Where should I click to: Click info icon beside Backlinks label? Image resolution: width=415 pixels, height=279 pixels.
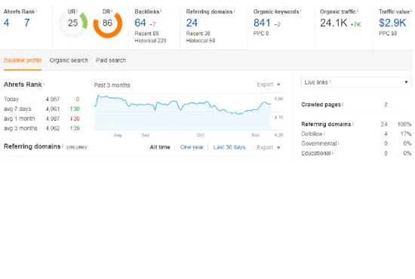point(161,11)
